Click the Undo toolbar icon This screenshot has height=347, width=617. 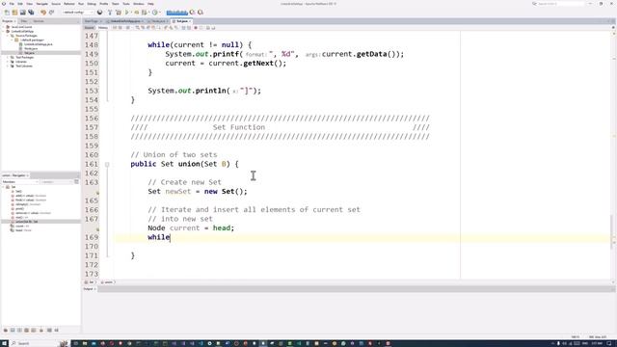[43, 13]
